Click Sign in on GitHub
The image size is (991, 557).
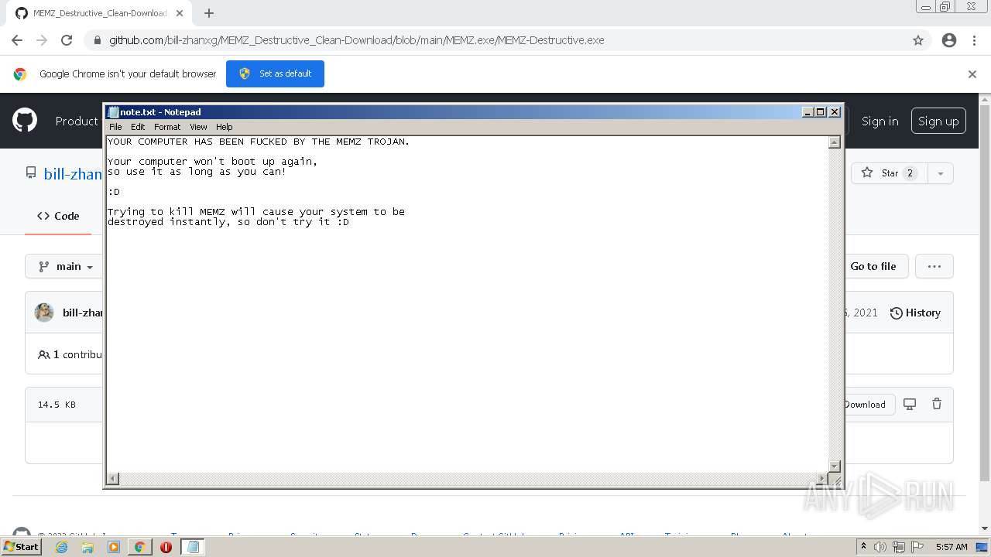pyautogui.click(x=880, y=121)
